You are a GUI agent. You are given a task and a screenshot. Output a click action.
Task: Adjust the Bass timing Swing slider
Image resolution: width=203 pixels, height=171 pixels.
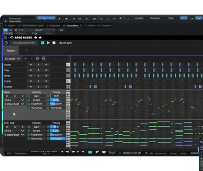57,100
